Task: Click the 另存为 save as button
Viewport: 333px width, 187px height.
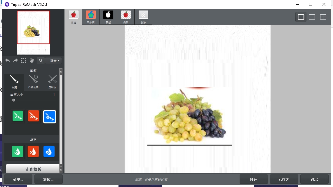Action: (284, 179)
